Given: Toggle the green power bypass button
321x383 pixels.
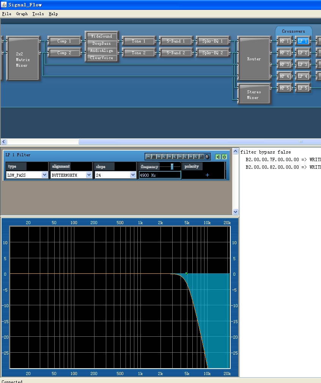Looking at the screenshot, I should (224, 157).
